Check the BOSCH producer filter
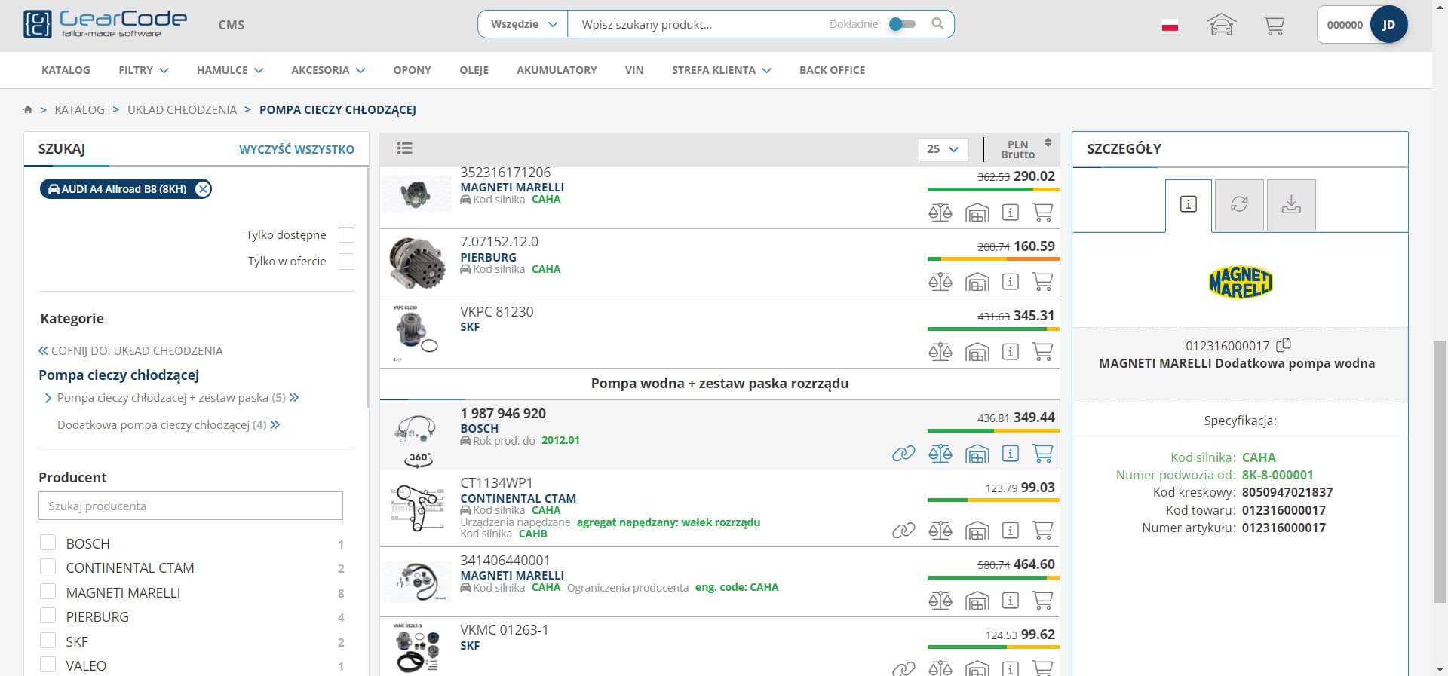Viewport: 1448px width, 676px height. pyautogui.click(x=48, y=543)
